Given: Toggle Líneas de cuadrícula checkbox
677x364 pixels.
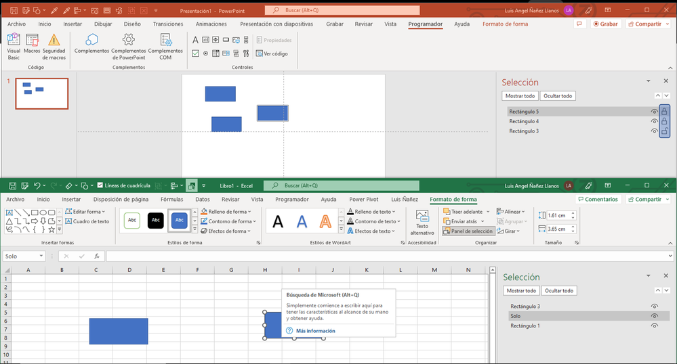Looking at the screenshot, I should 100,185.
